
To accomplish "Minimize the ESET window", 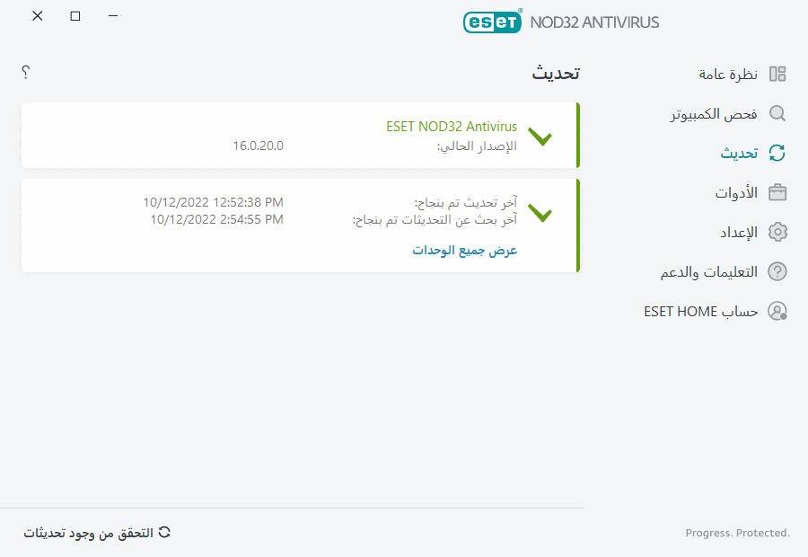I will click(x=112, y=16).
